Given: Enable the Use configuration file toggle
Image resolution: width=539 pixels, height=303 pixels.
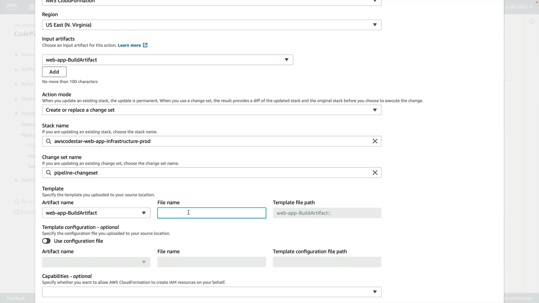Looking at the screenshot, I should (46, 241).
